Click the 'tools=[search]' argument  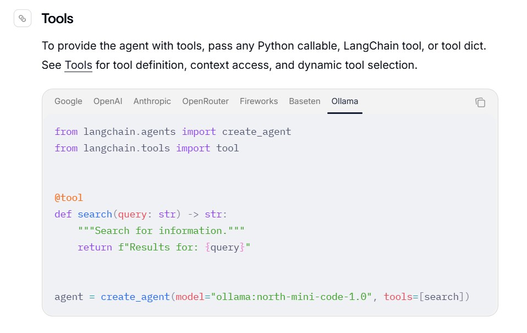click(x=424, y=297)
